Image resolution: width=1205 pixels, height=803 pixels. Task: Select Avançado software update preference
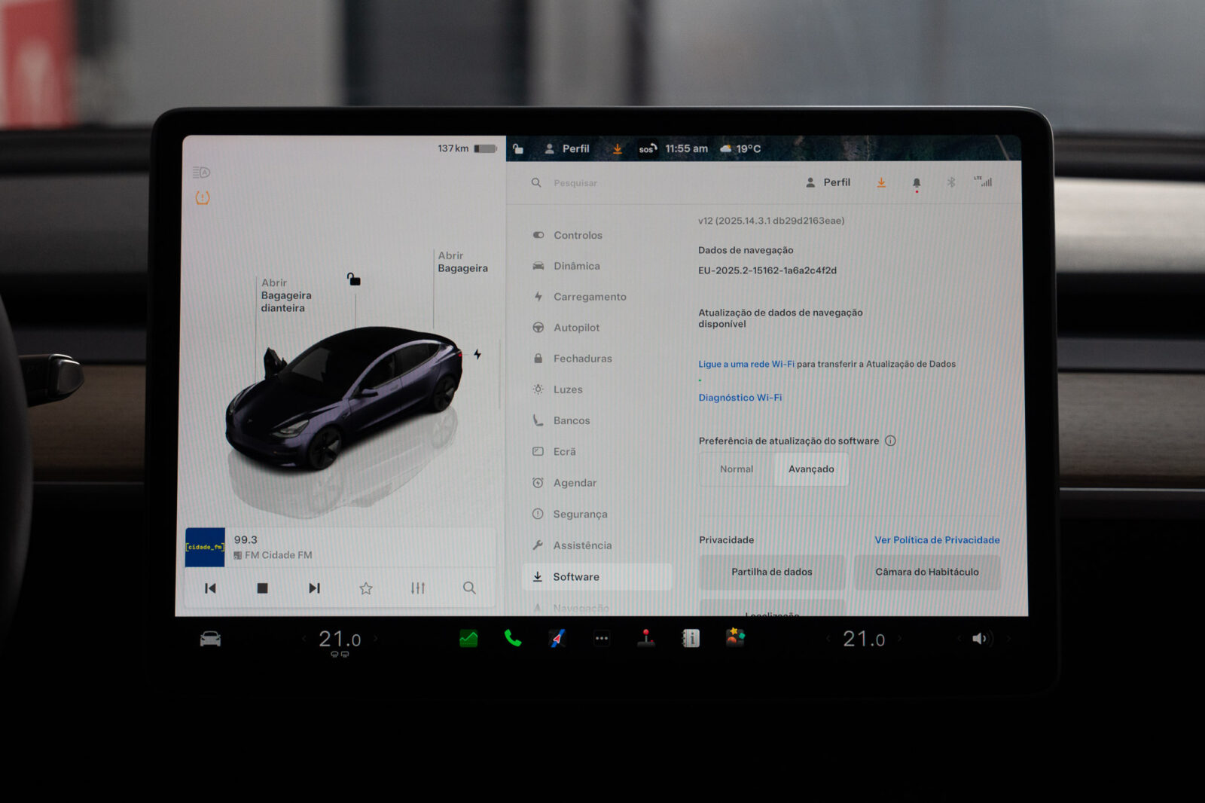pyautogui.click(x=811, y=469)
